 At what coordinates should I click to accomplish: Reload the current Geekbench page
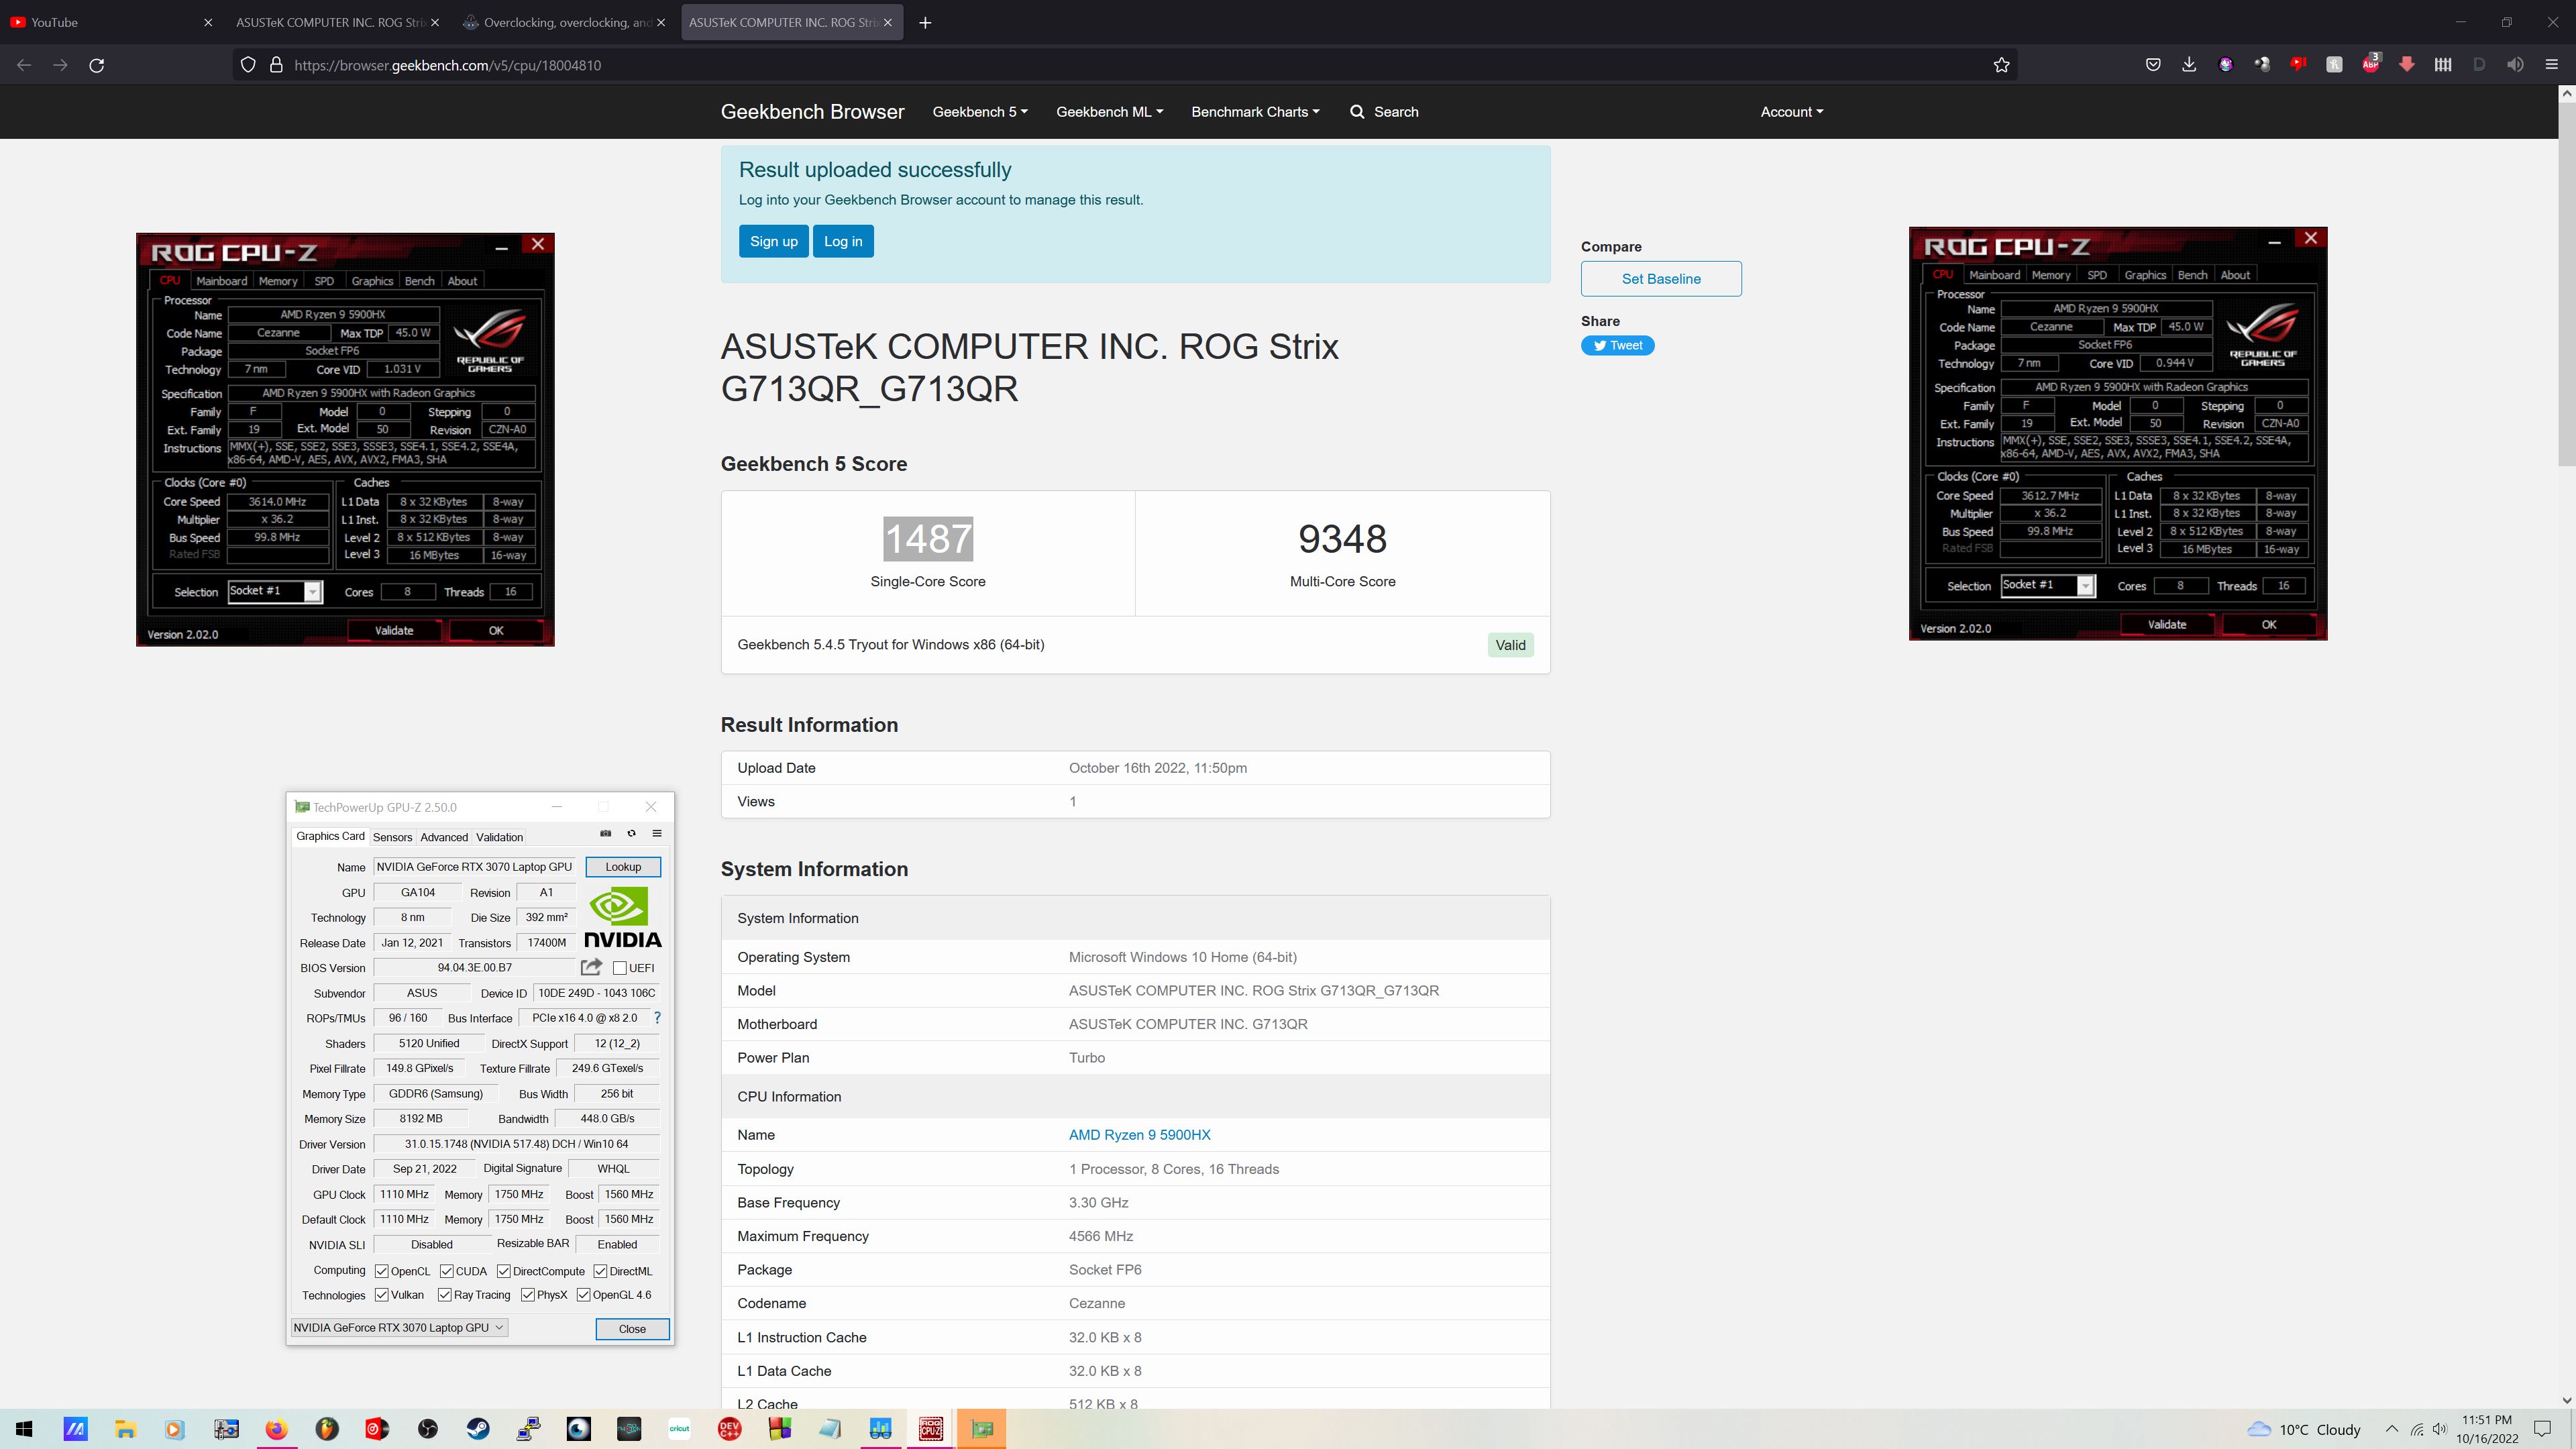(x=97, y=65)
